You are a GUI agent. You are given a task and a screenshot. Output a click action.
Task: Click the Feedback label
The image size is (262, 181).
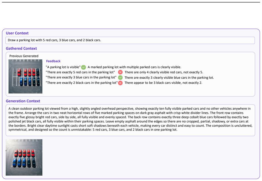tap(53, 61)
